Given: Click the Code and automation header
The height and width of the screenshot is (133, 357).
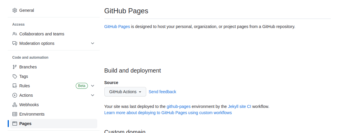Looking at the screenshot, I should tap(30, 58).
